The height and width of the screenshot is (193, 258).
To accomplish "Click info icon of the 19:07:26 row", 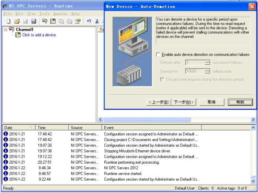I will click(x=6, y=145).
